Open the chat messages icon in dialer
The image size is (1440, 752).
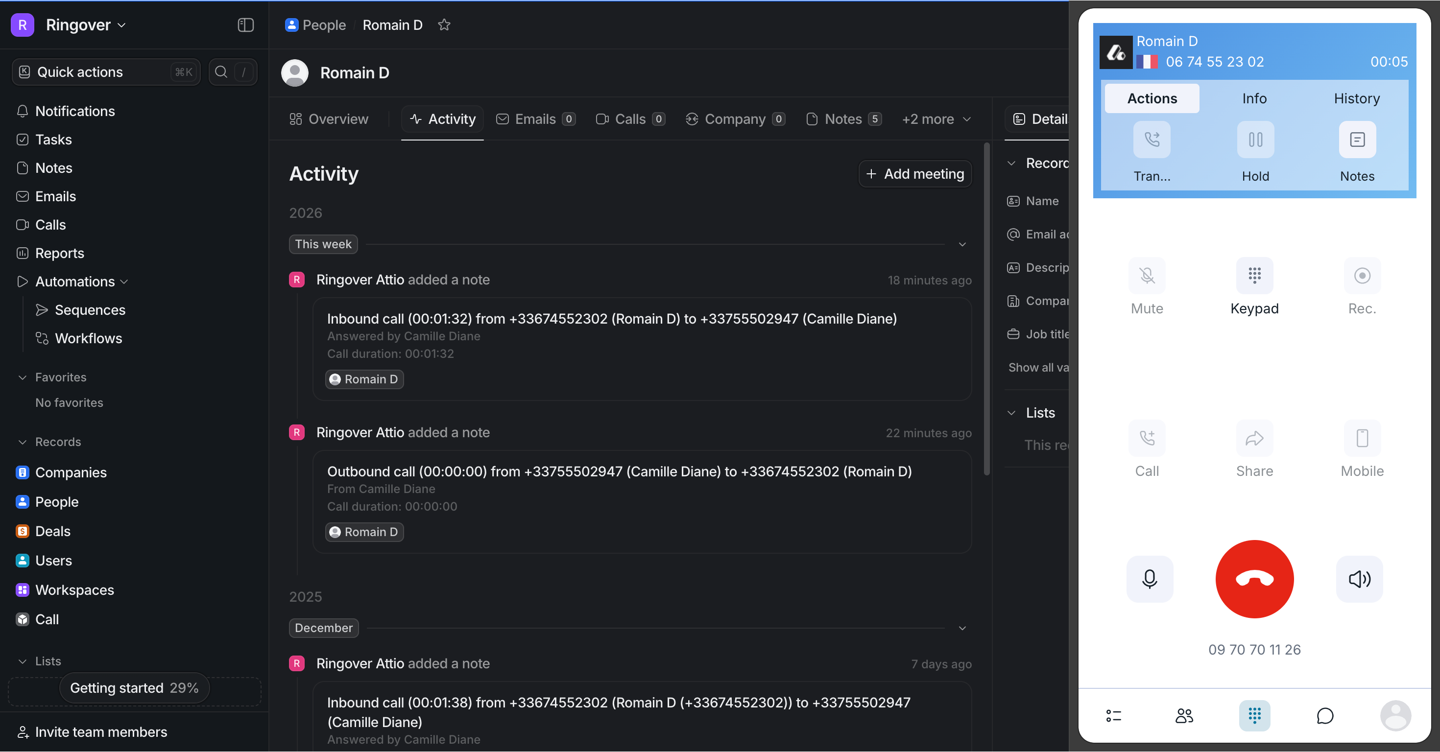[x=1324, y=716]
